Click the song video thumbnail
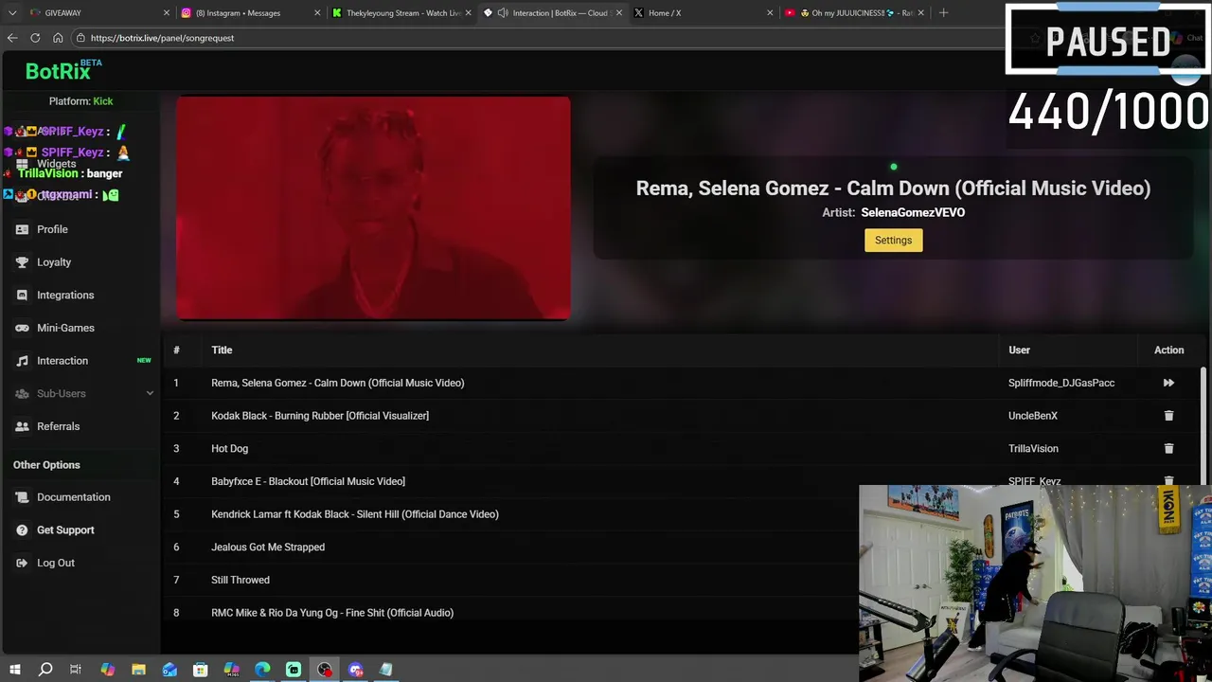This screenshot has height=682, width=1212. pyautogui.click(x=373, y=208)
